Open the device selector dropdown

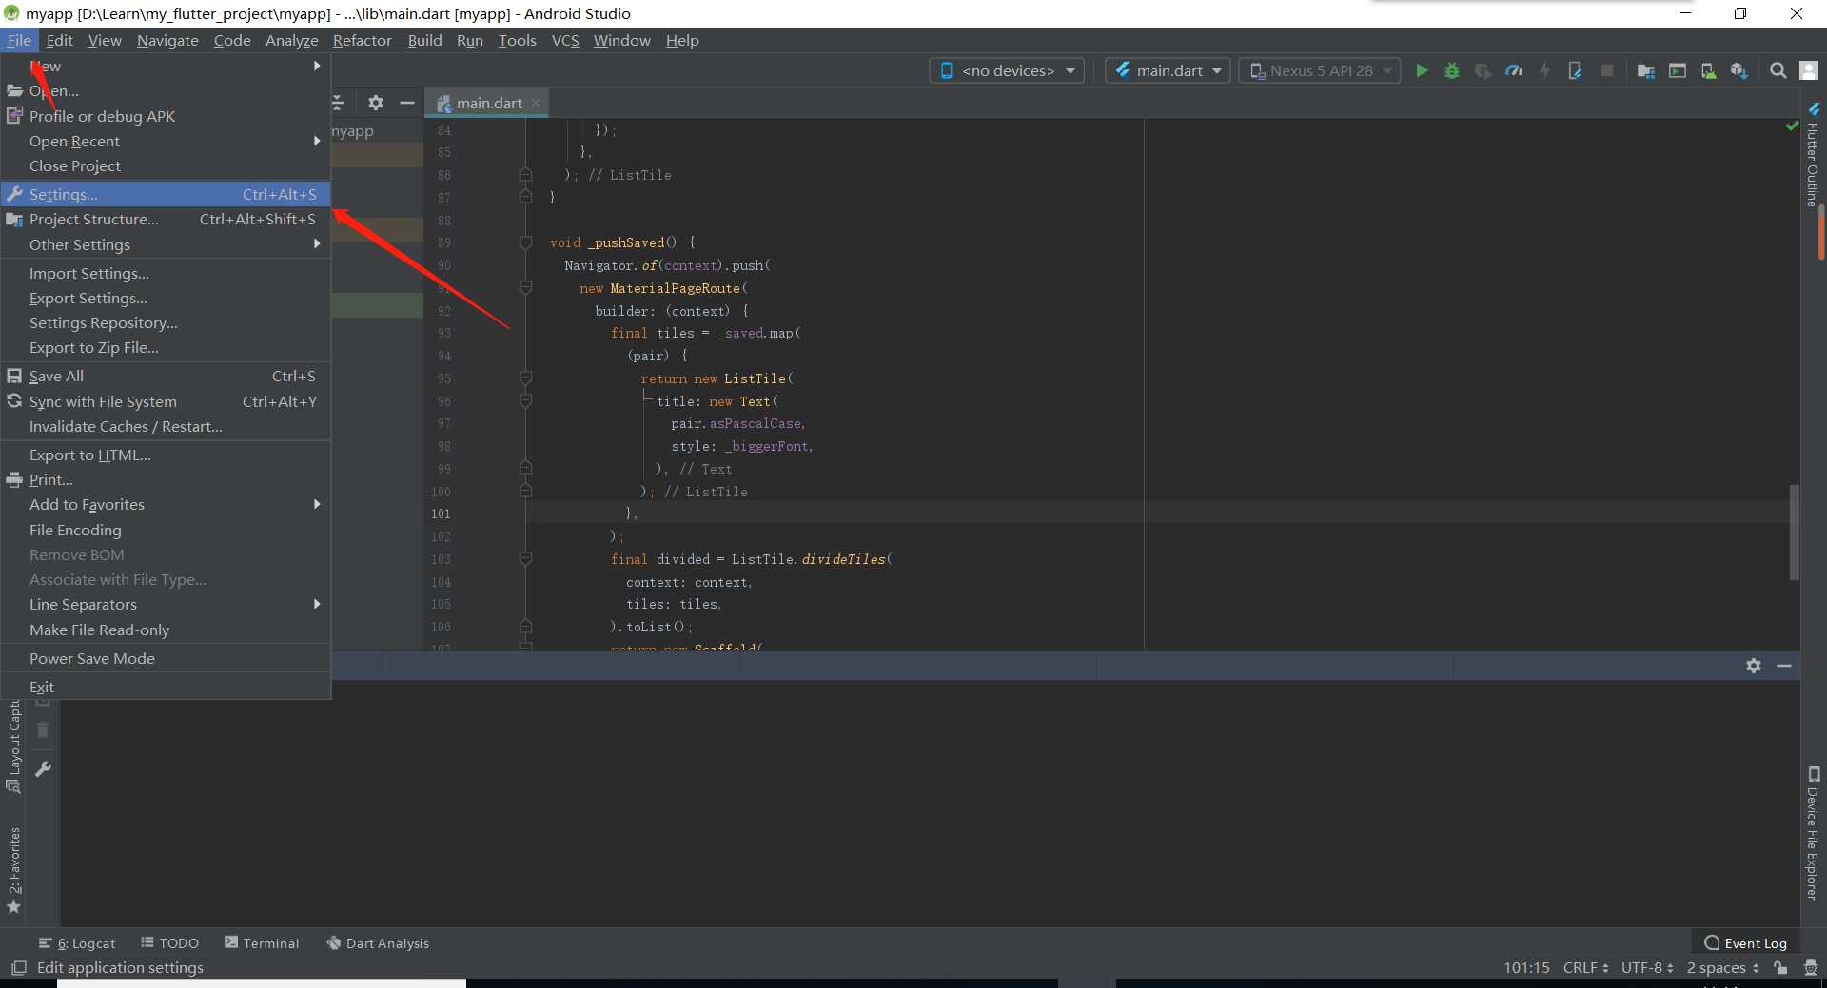[x=1007, y=70]
